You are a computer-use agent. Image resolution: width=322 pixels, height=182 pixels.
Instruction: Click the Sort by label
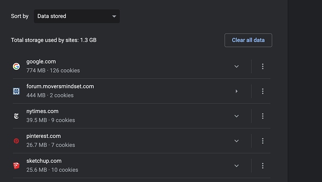tap(20, 16)
